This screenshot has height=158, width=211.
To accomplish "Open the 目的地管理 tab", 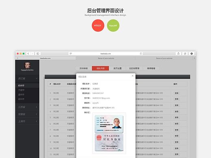I will click(134, 68).
